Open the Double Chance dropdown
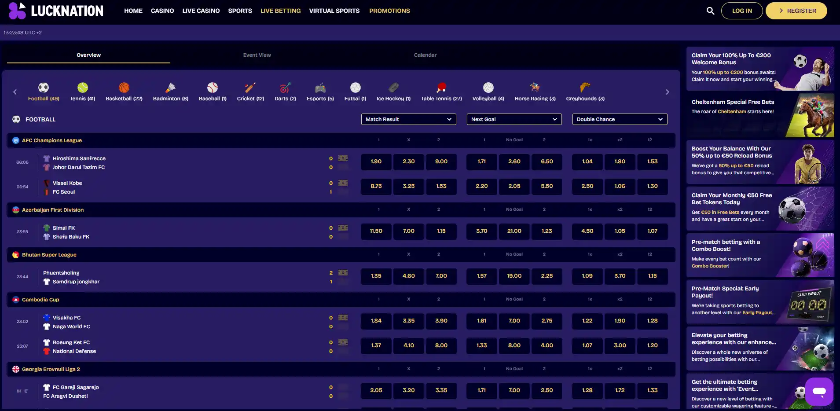Viewport: 840px width, 411px height. click(620, 119)
